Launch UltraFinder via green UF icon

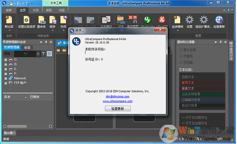coord(147,20)
